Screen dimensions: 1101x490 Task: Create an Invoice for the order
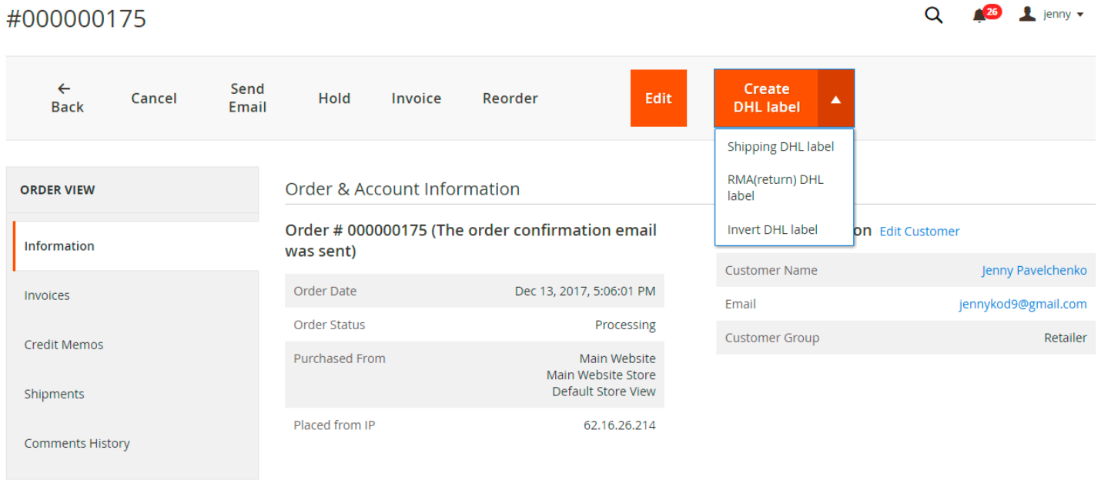[x=416, y=98]
